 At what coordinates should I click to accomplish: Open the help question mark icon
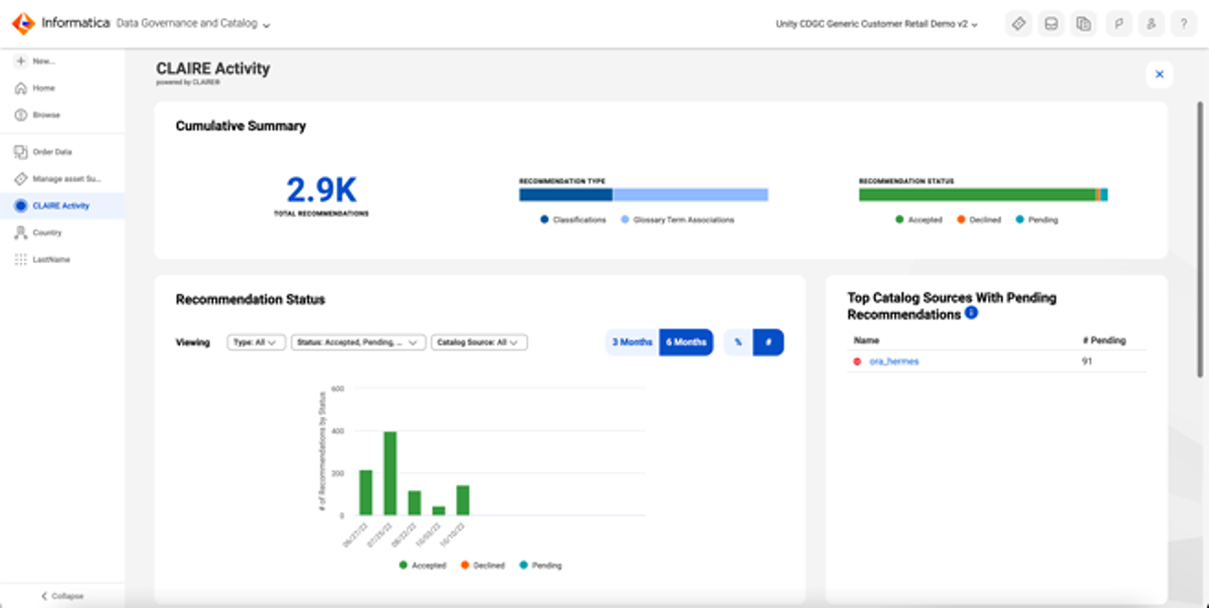tap(1183, 24)
